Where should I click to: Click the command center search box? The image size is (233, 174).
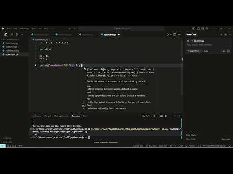coord(121,29)
